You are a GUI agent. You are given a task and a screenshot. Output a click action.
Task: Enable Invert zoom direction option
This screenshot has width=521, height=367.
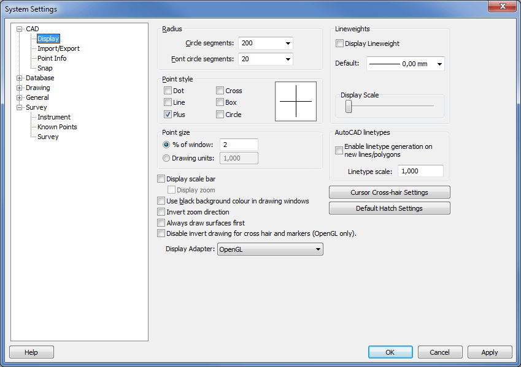[x=161, y=212]
